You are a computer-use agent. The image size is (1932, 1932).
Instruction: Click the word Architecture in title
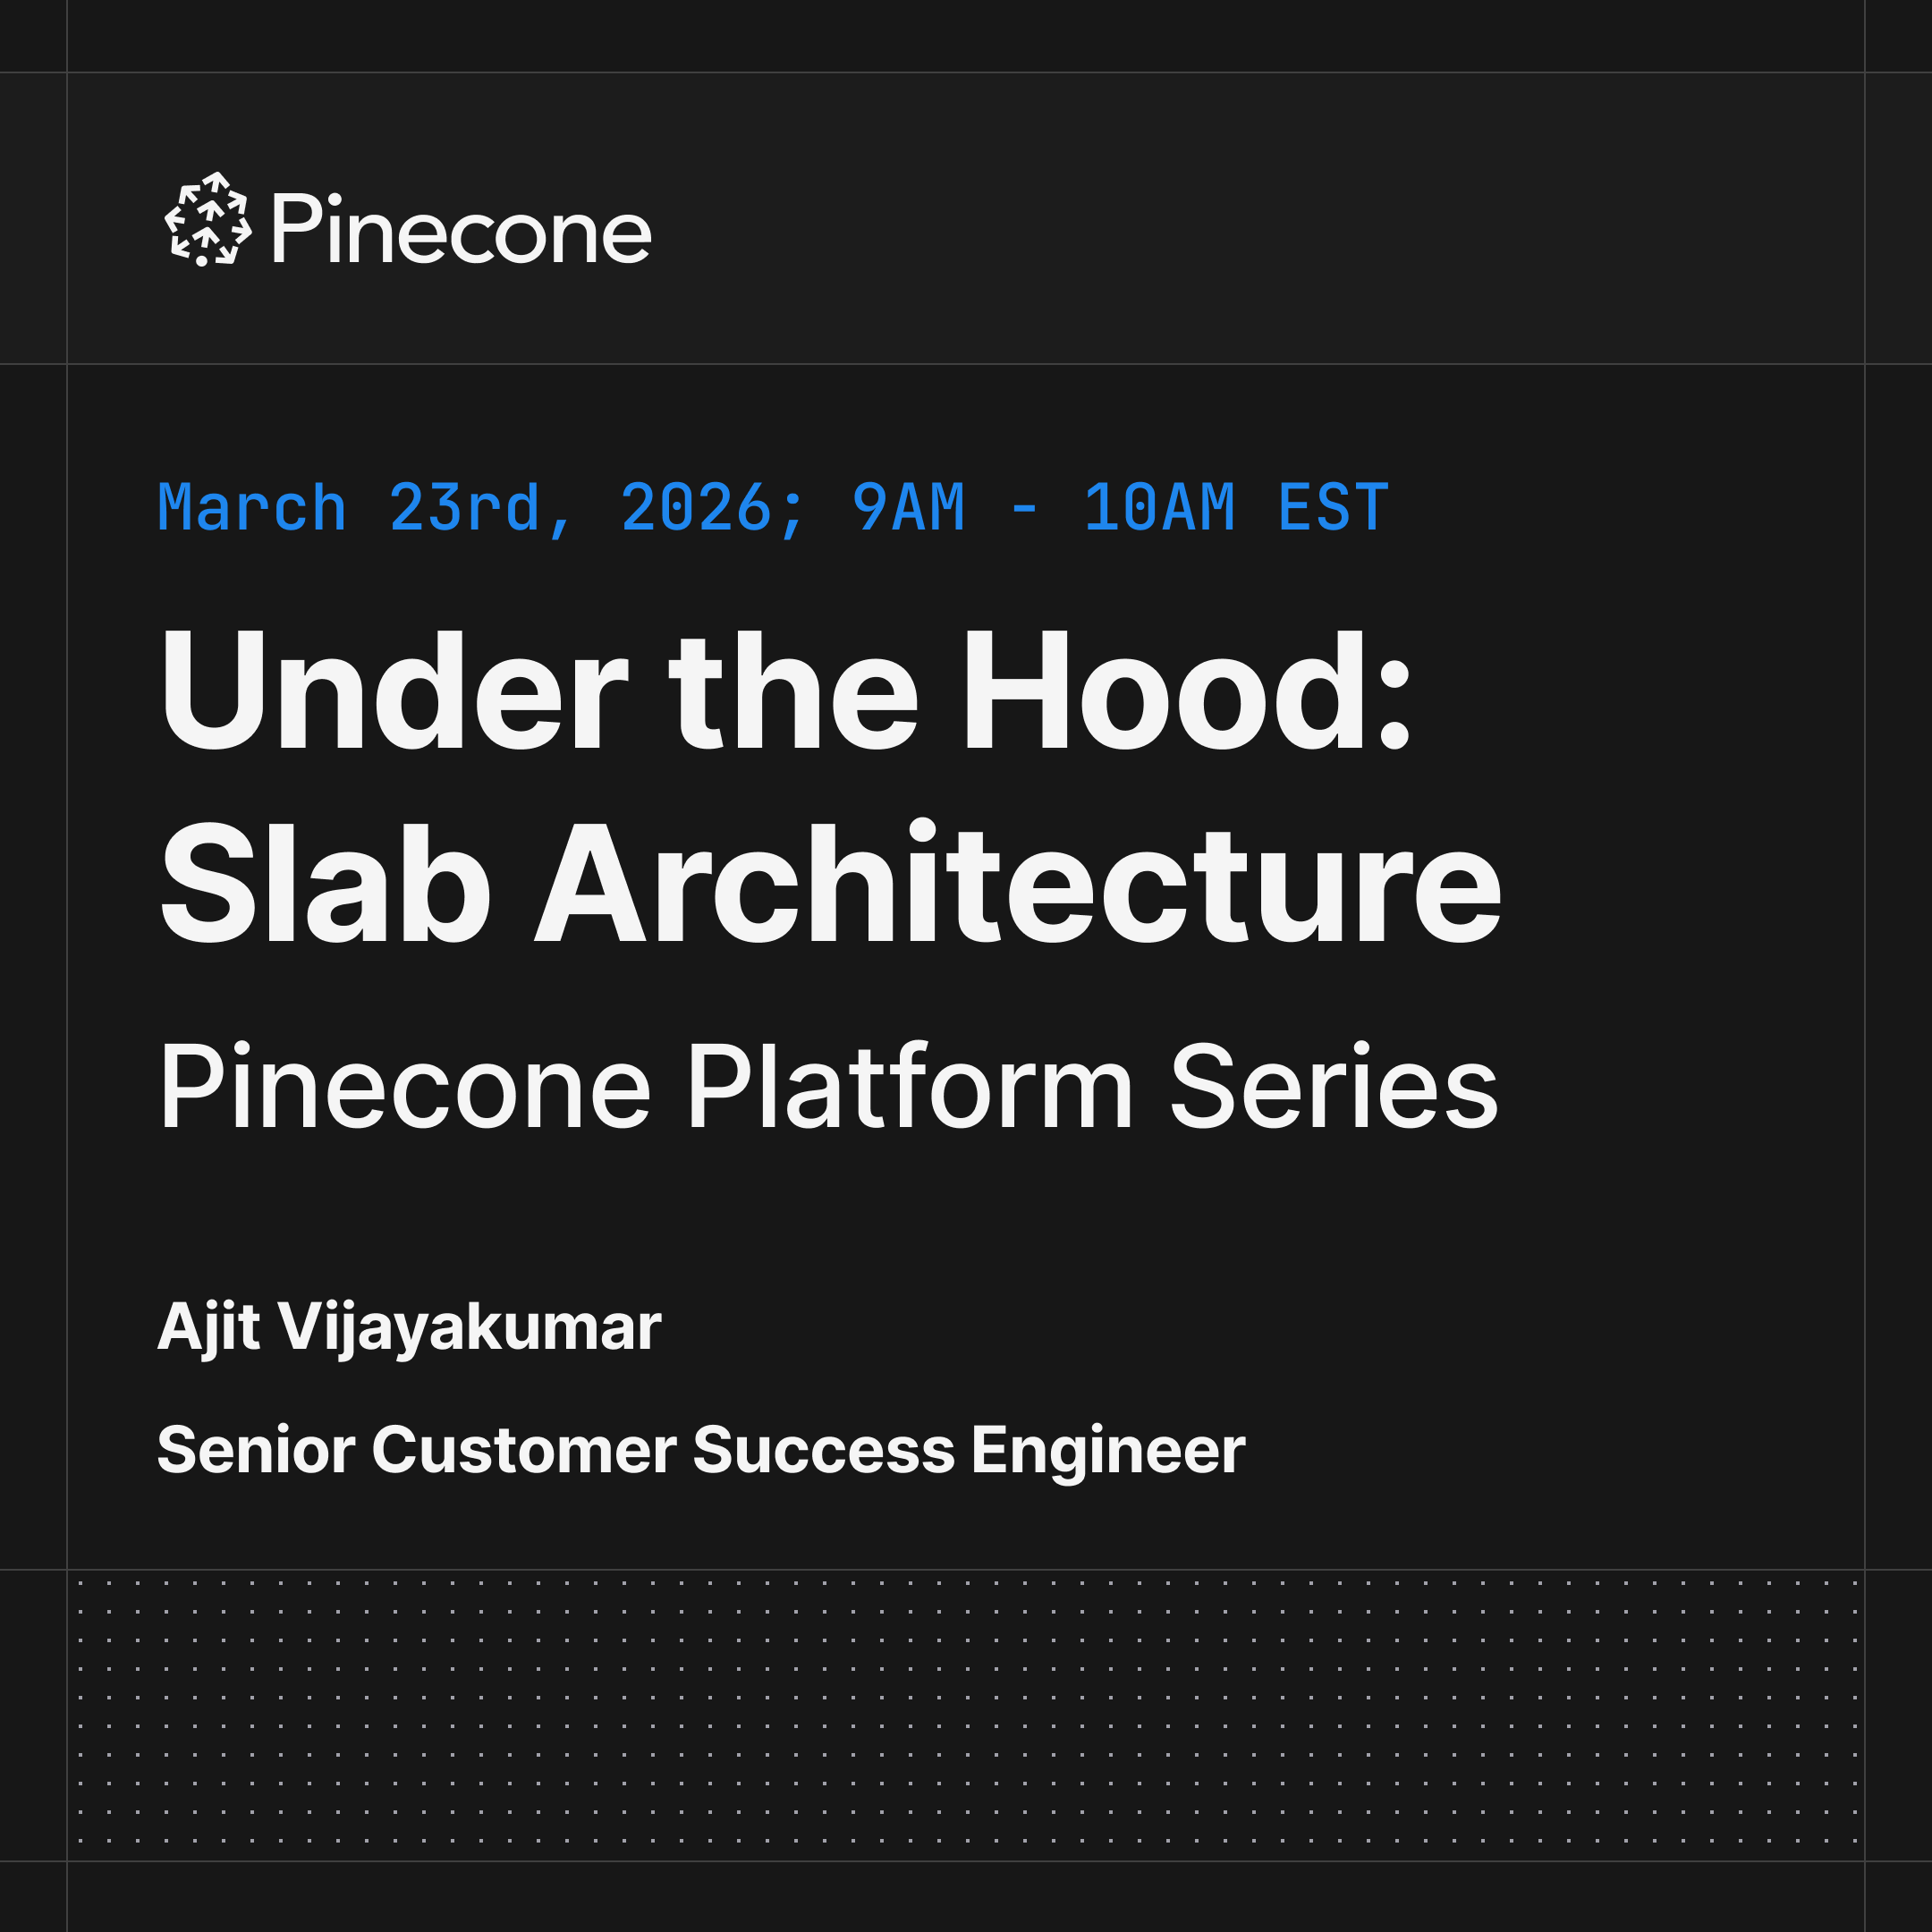(x=1019, y=883)
